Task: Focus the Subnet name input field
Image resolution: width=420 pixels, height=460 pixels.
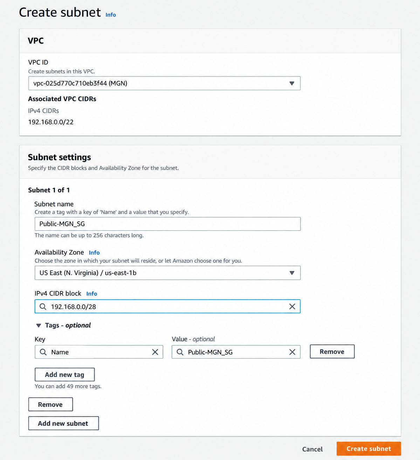Action: [167, 224]
